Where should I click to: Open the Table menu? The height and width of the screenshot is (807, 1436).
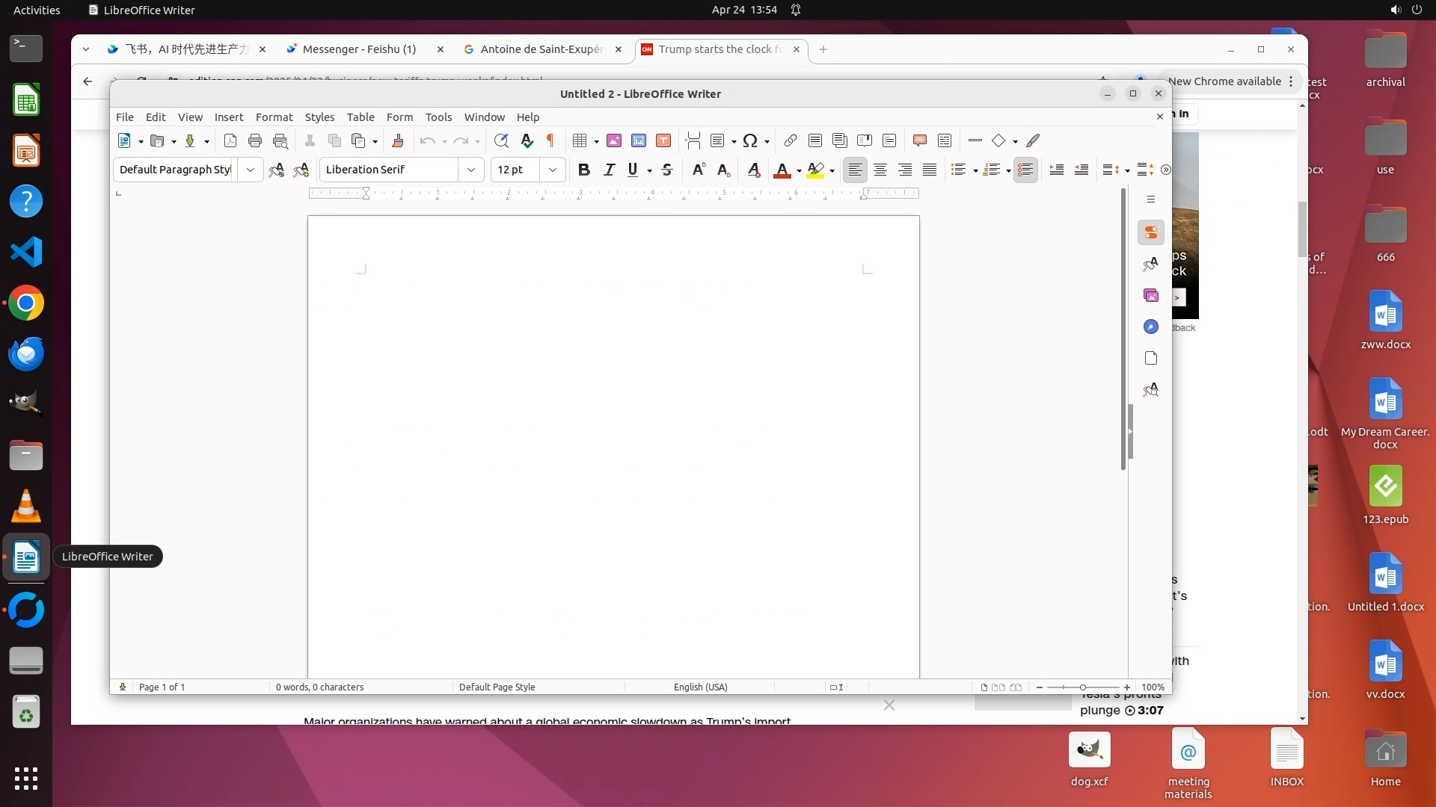coord(360,117)
